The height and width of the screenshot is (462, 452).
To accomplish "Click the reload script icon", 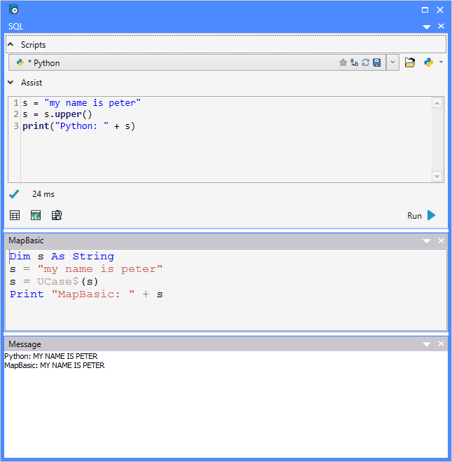I will pyautogui.click(x=365, y=62).
